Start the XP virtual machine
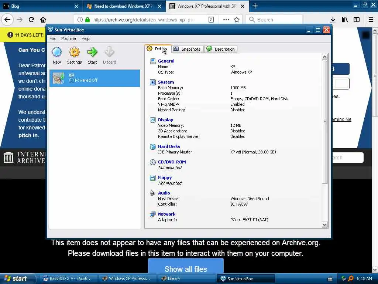378x284 pixels. pos(92,55)
